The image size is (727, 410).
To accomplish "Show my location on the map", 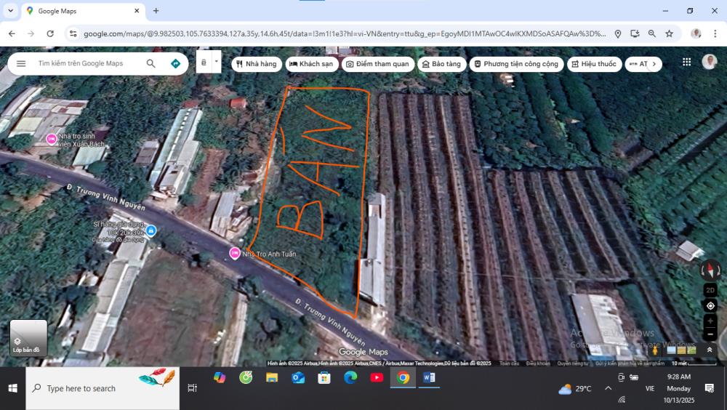I will coord(710,305).
